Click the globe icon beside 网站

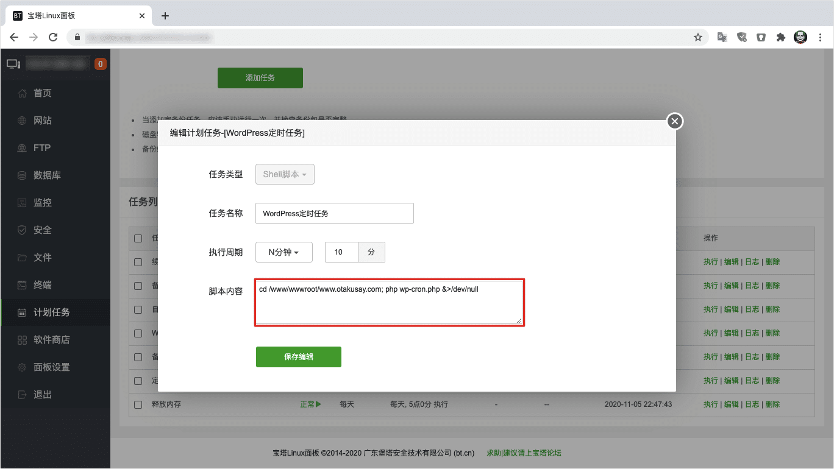(x=22, y=121)
